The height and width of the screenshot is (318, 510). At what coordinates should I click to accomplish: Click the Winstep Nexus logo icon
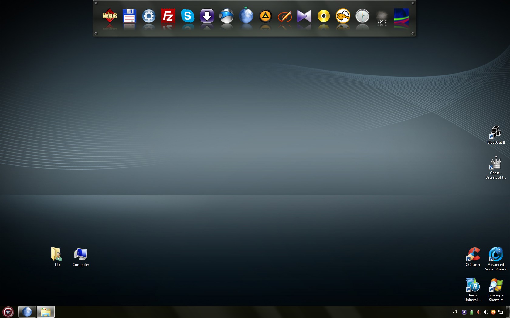point(110,16)
